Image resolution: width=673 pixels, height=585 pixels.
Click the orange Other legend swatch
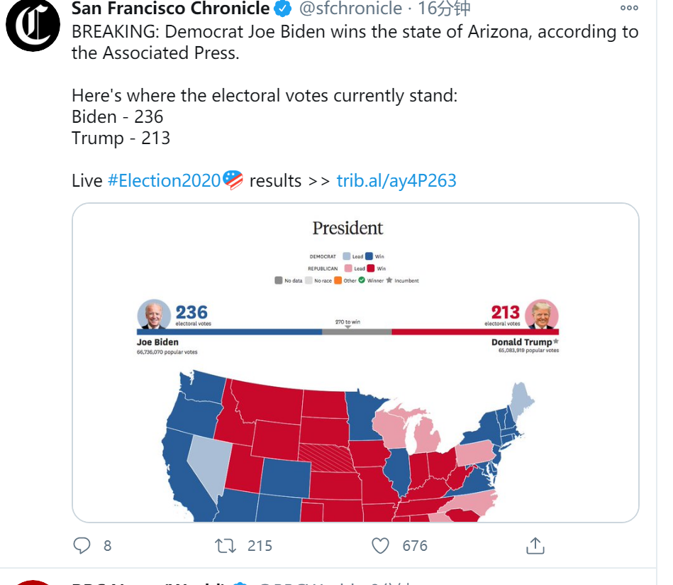click(x=339, y=280)
